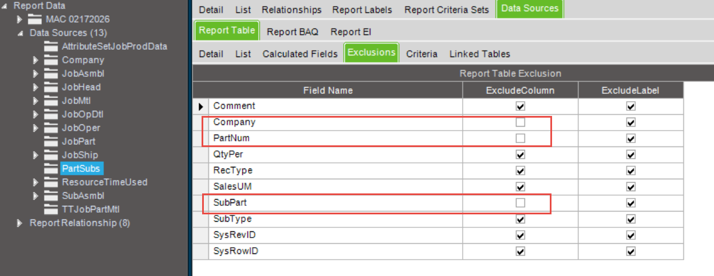The image size is (714, 276).
Task: Expand the JobAsmbl tree node
Action: (x=35, y=74)
